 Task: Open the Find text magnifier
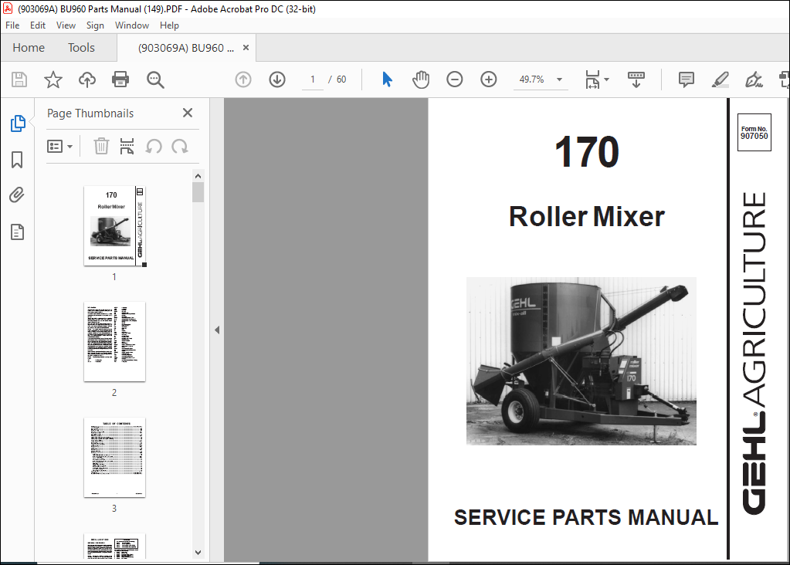(x=155, y=80)
